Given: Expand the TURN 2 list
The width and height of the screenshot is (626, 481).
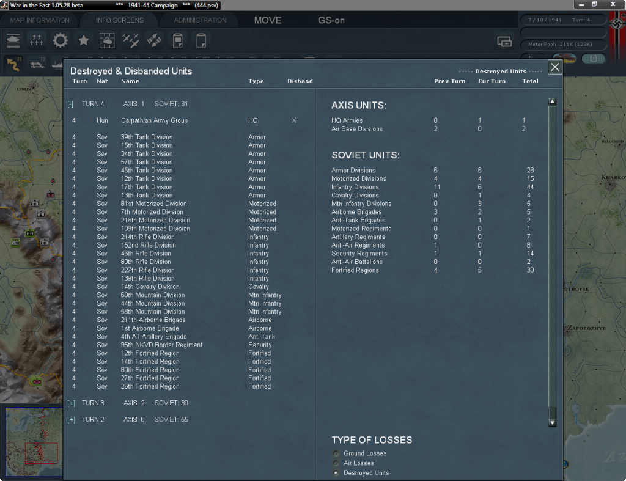Looking at the screenshot, I should coord(72,420).
